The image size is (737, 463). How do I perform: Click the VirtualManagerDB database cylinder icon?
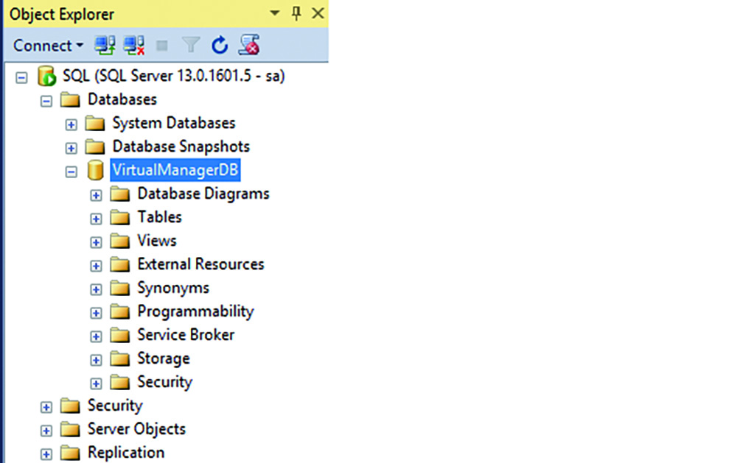95,170
